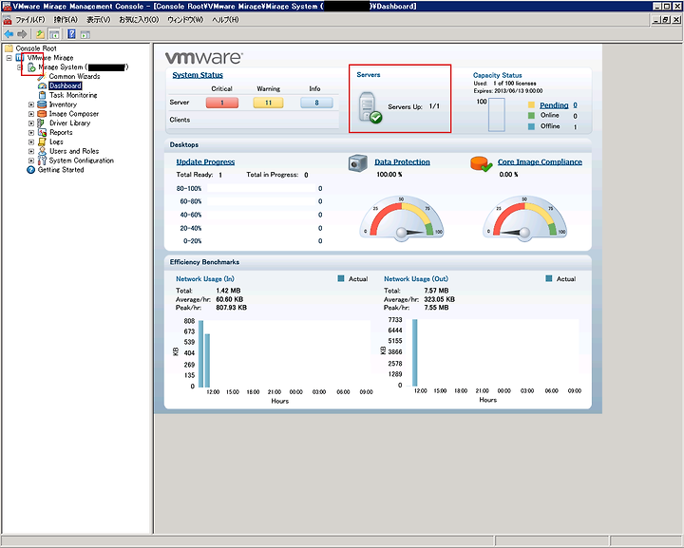Click the forward navigation arrow

22,34
